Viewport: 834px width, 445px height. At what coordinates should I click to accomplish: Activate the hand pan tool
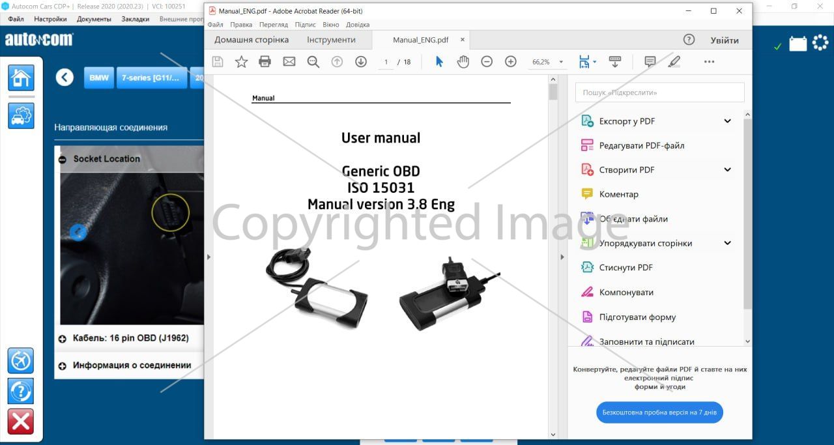click(x=463, y=61)
